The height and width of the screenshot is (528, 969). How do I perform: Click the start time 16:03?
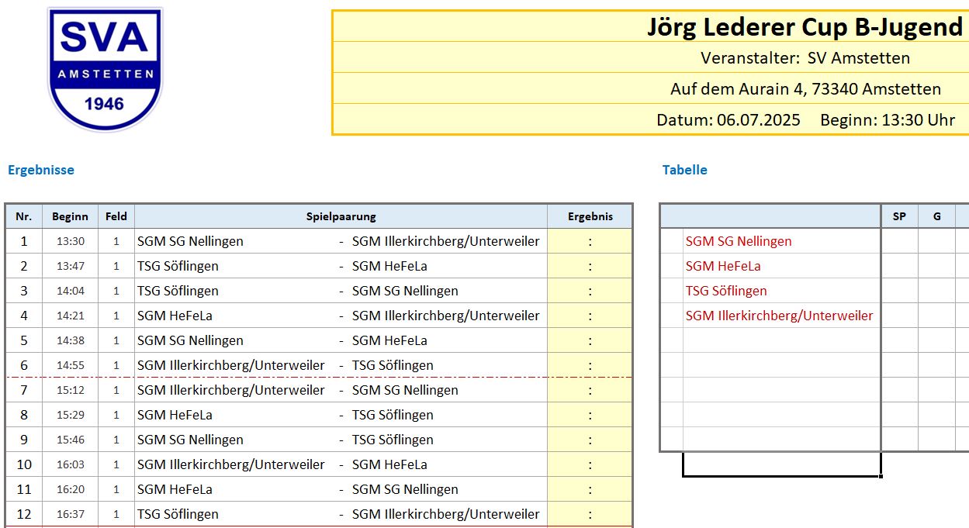click(x=71, y=464)
